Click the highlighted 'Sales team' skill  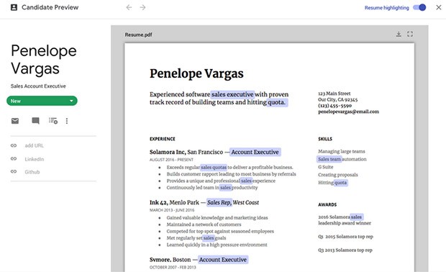coord(329,159)
